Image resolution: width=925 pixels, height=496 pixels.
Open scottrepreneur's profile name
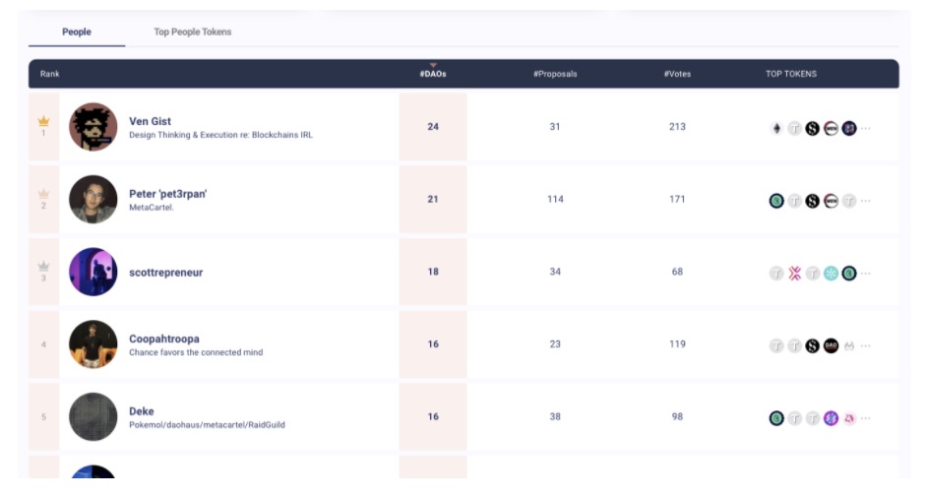[x=165, y=273]
